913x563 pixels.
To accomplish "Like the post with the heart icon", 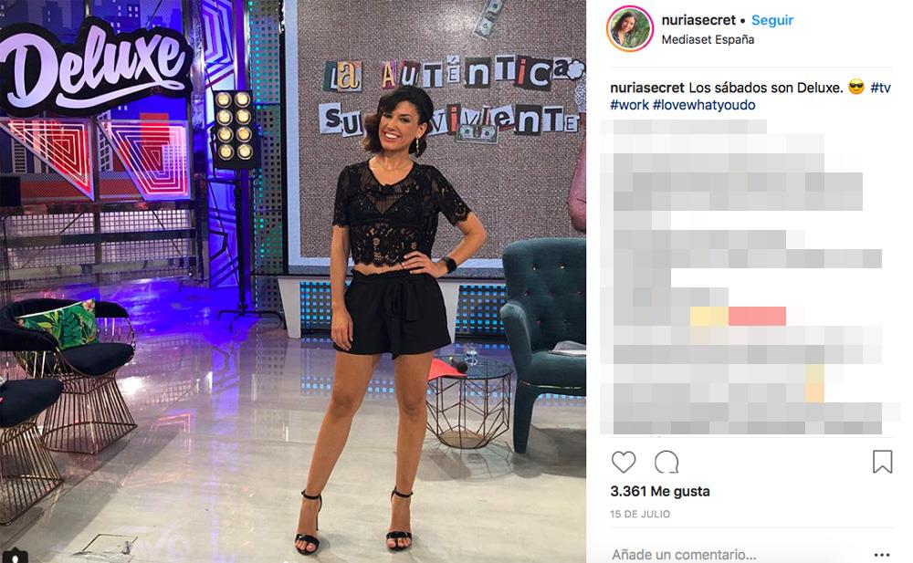I will coord(623,462).
